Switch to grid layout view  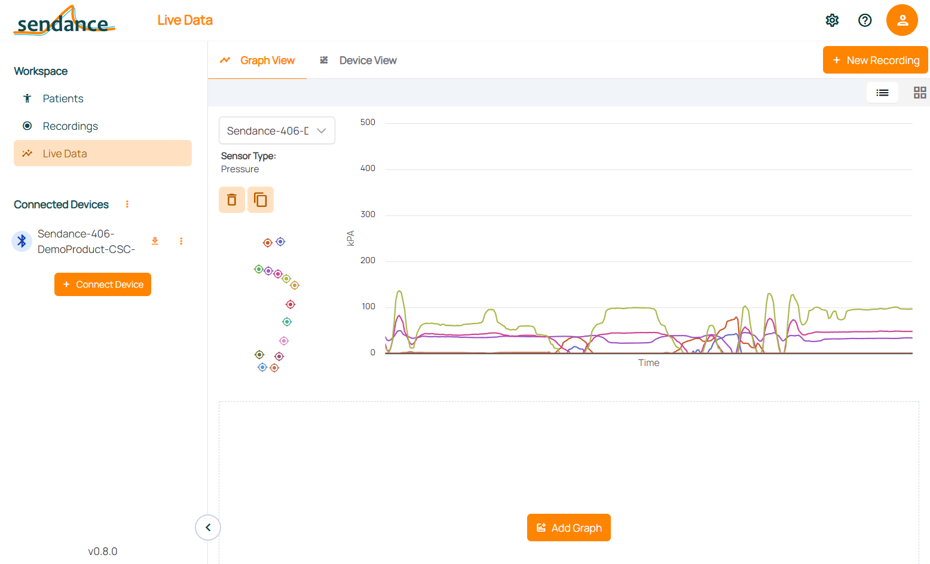(x=920, y=93)
